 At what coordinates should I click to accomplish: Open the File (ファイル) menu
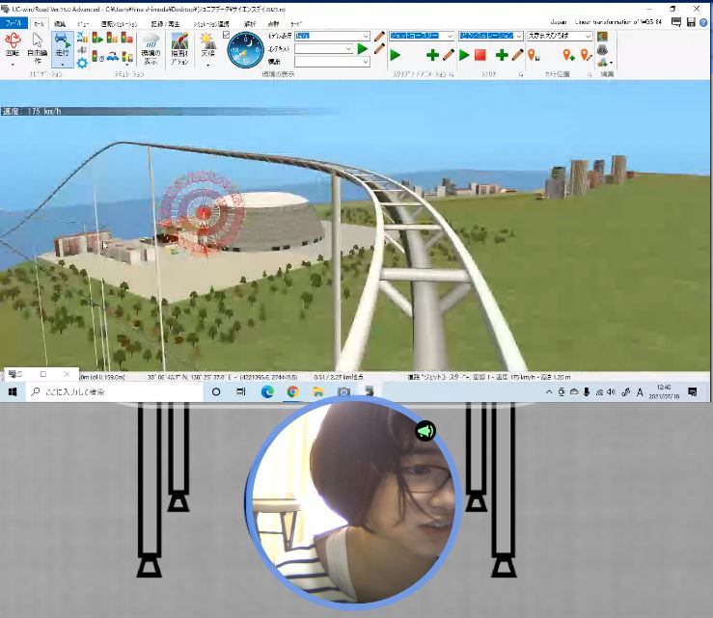point(14,23)
